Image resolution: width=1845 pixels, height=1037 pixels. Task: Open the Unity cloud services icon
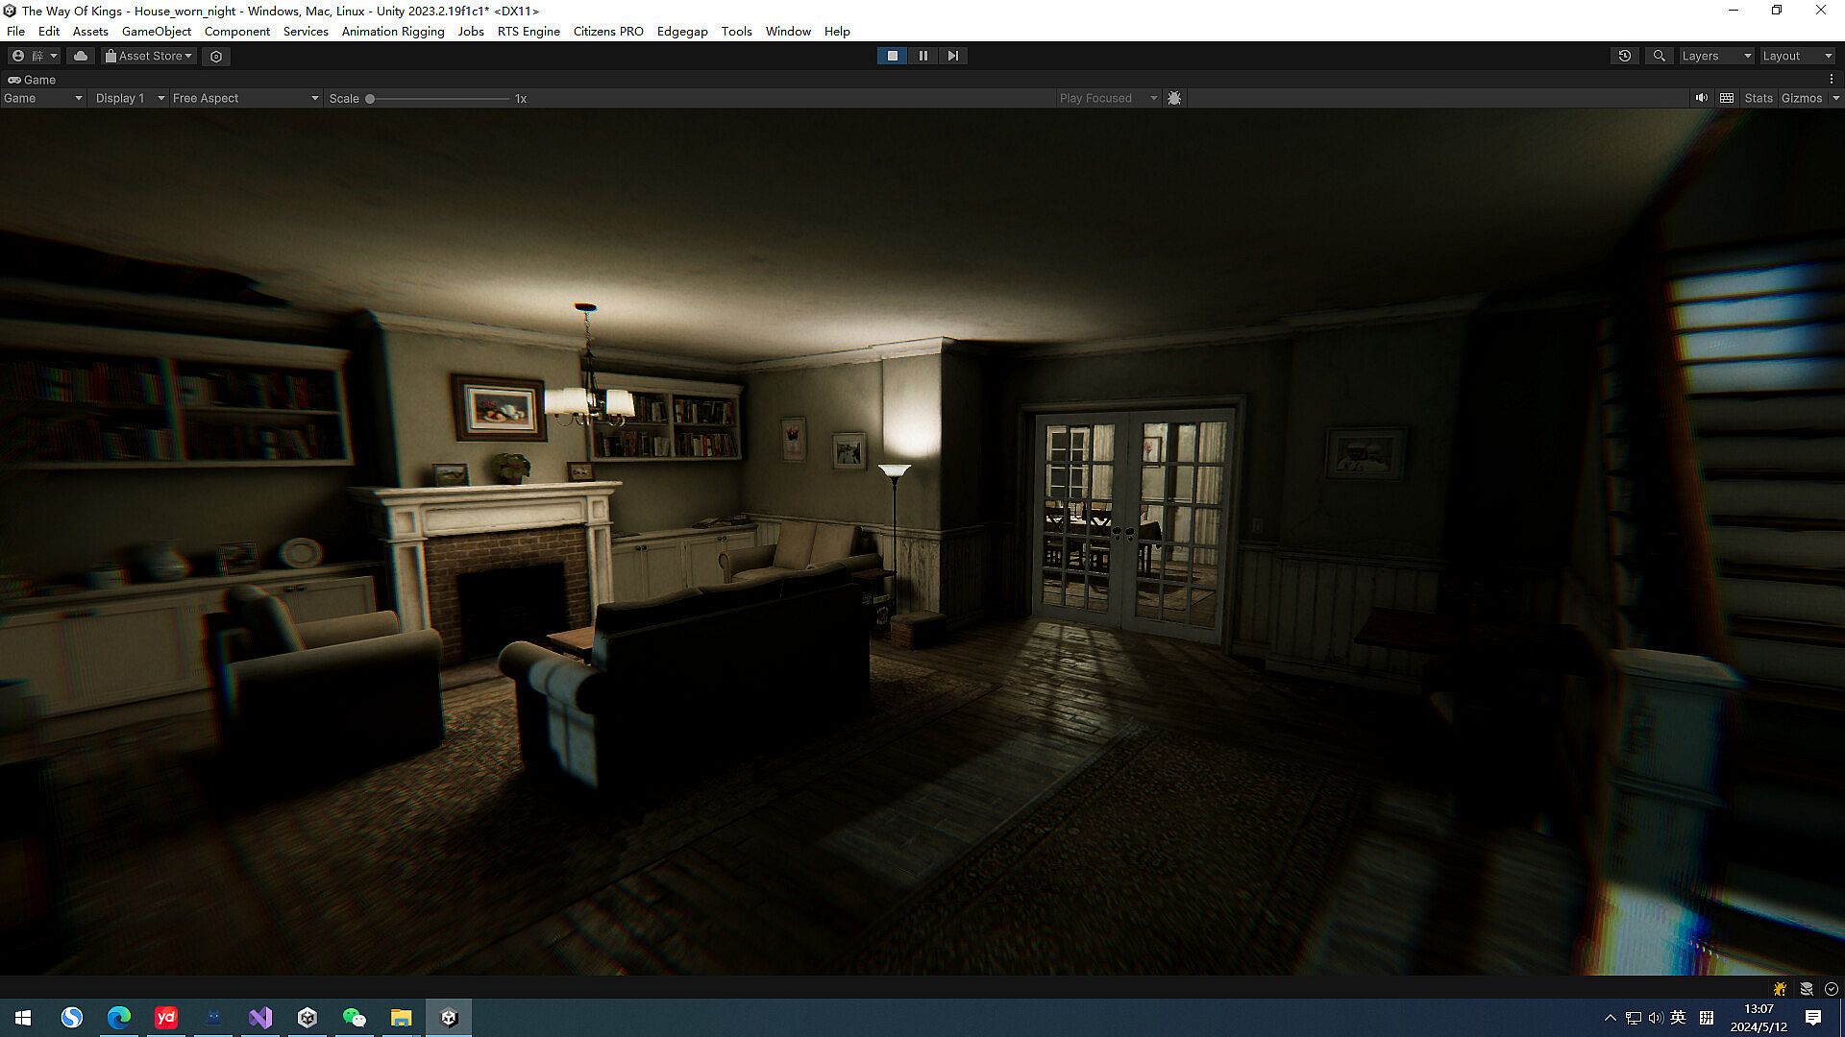pos(81,56)
